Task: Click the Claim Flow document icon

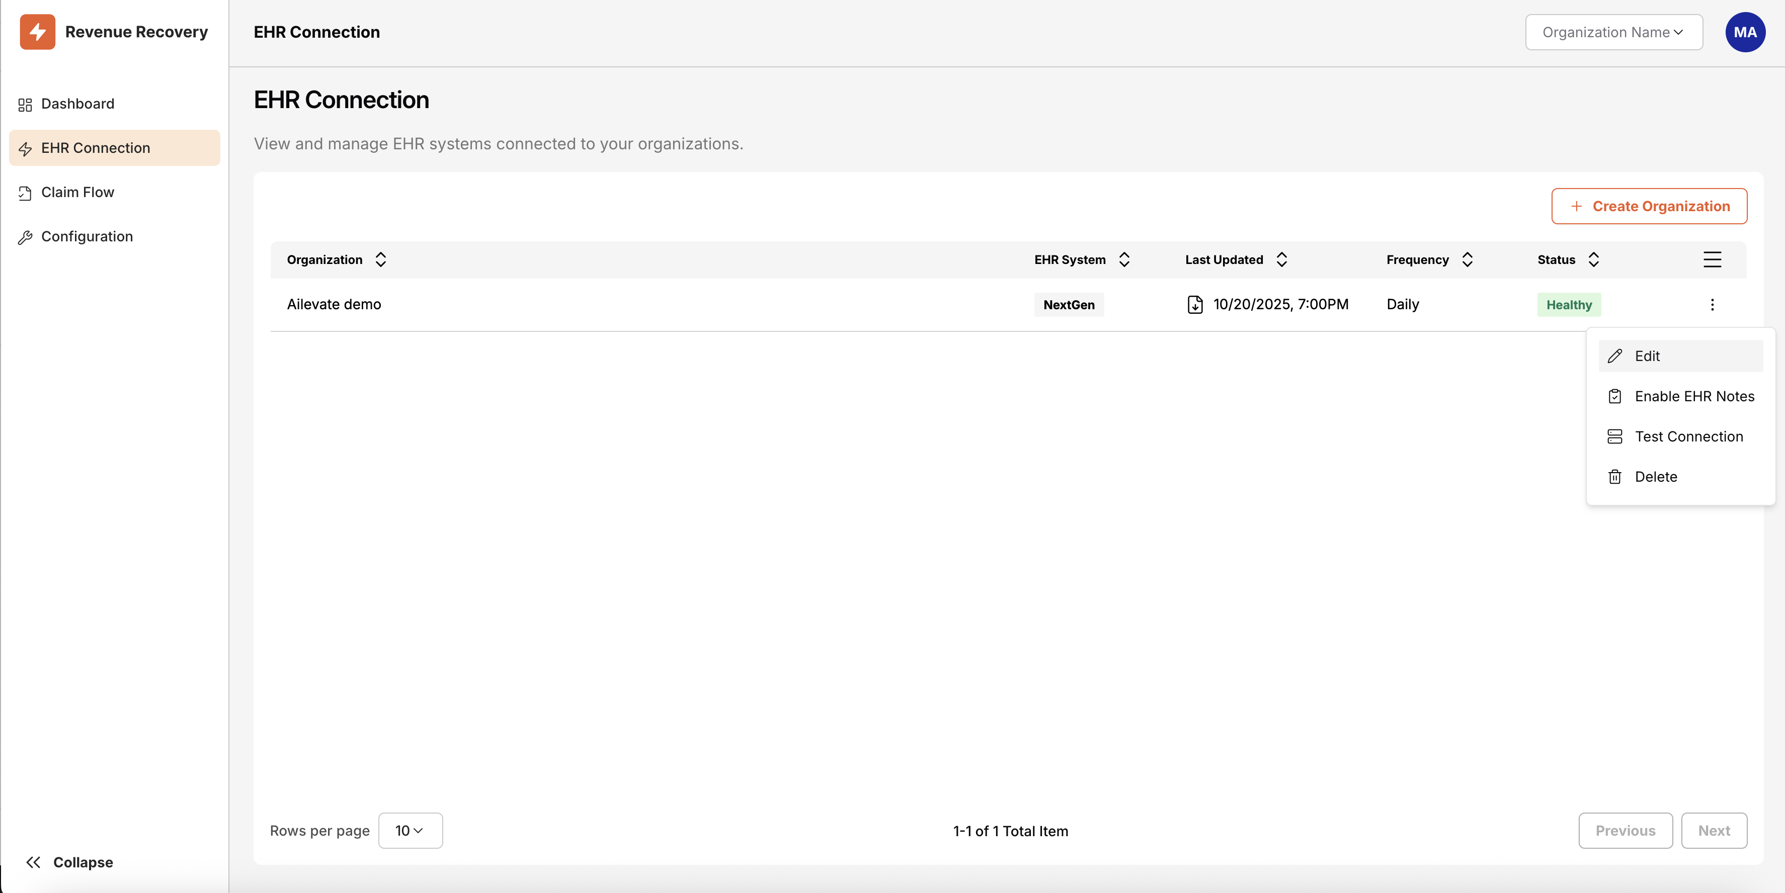Action: tap(26, 192)
